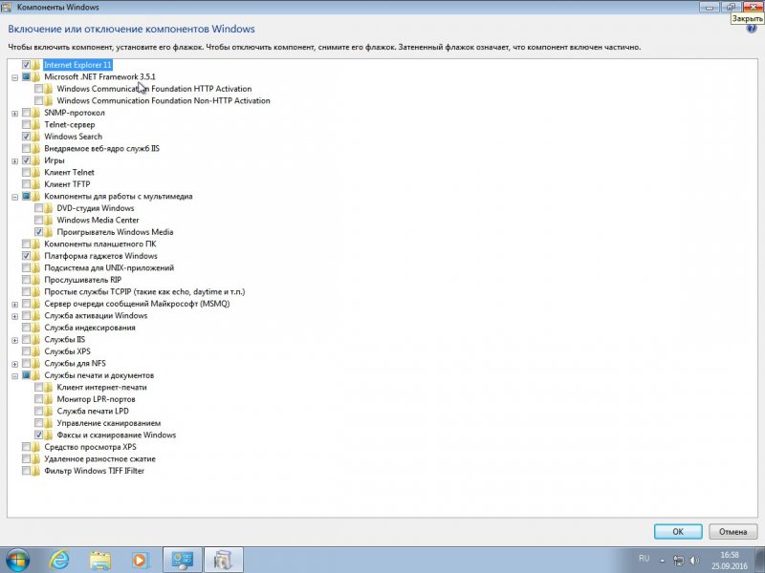Click the folder icon next to Игры
This screenshot has width=765, height=573.
pyautogui.click(x=36, y=160)
